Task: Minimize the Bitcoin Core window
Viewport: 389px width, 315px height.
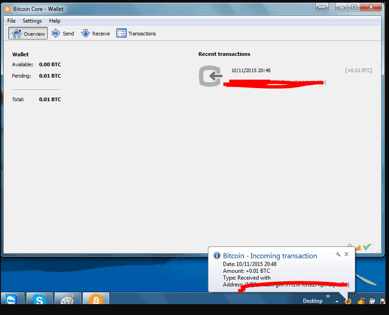Action: click(341, 7)
